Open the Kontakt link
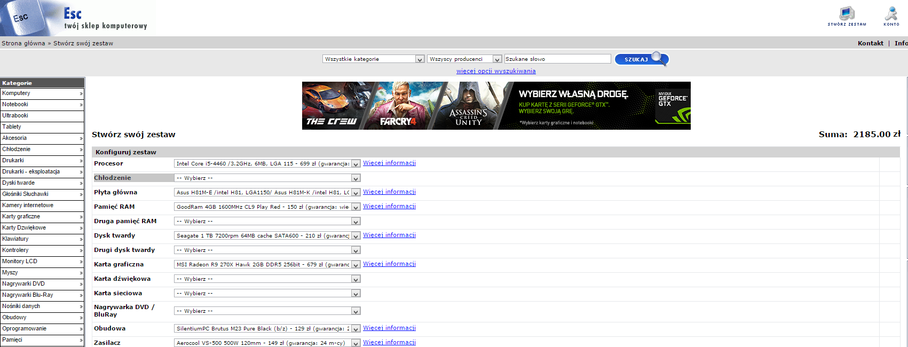This screenshot has height=347, width=908. click(871, 43)
